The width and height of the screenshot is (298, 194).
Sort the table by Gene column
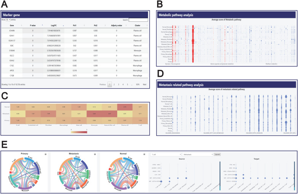tap(12, 25)
